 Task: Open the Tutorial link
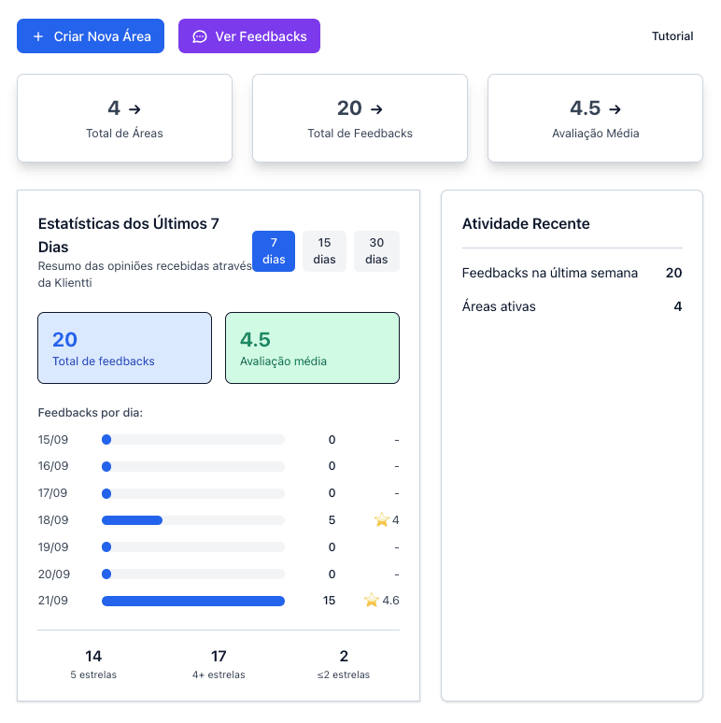point(672,36)
